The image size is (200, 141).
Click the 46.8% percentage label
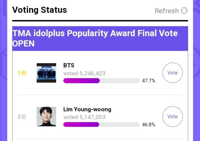tap(149, 125)
